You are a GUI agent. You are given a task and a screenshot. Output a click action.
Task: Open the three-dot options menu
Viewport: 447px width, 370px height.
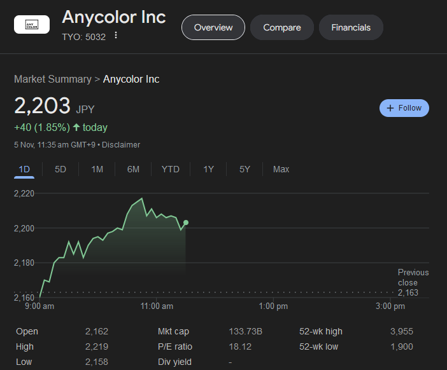point(116,36)
